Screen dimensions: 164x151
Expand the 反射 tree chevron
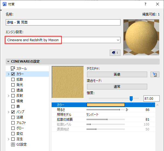[x=9, y=96]
